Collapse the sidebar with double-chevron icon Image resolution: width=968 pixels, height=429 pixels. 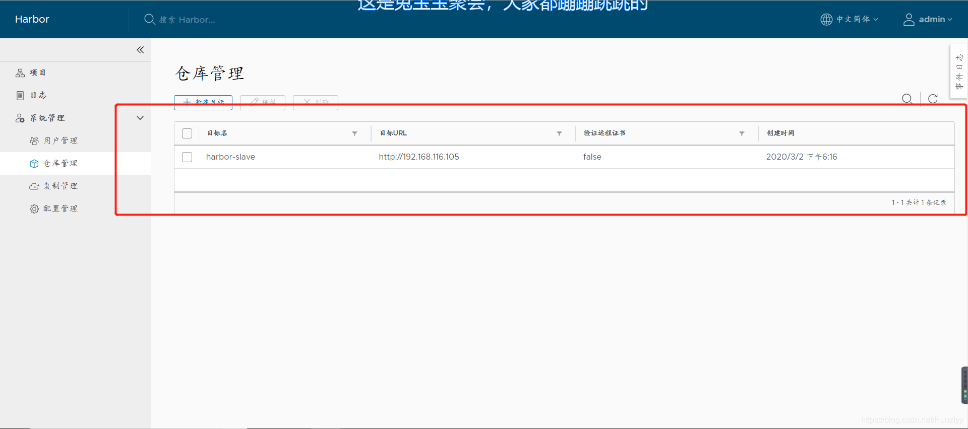[140, 50]
